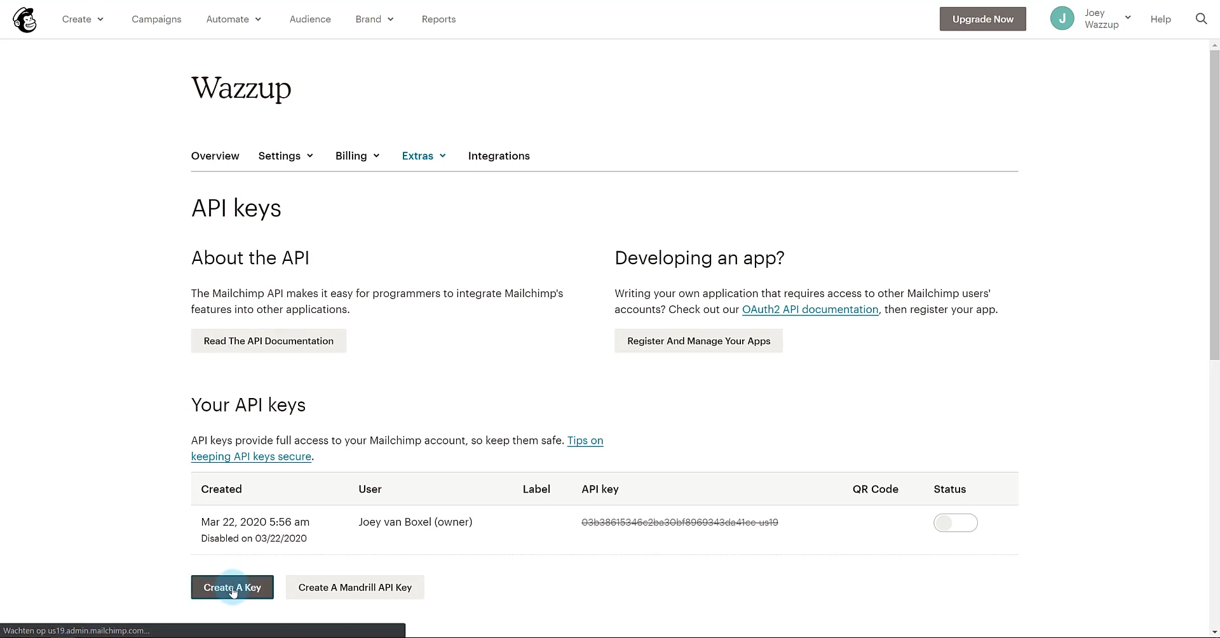Expand the Automate dropdown arrow
The height and width of the screenshot is (638, 1220).
click(x=258, y=20)
